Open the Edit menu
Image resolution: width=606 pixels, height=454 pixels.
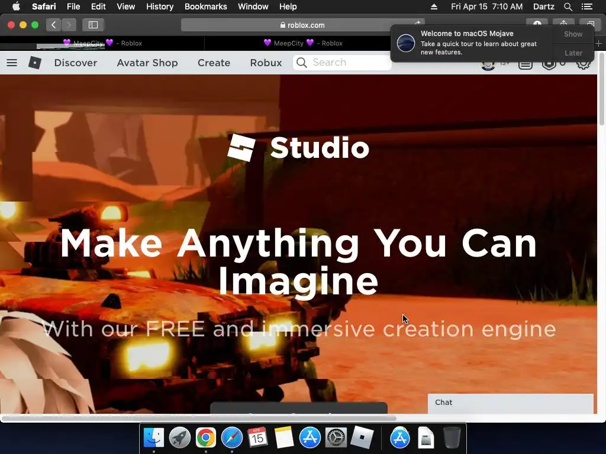(98, 7)
